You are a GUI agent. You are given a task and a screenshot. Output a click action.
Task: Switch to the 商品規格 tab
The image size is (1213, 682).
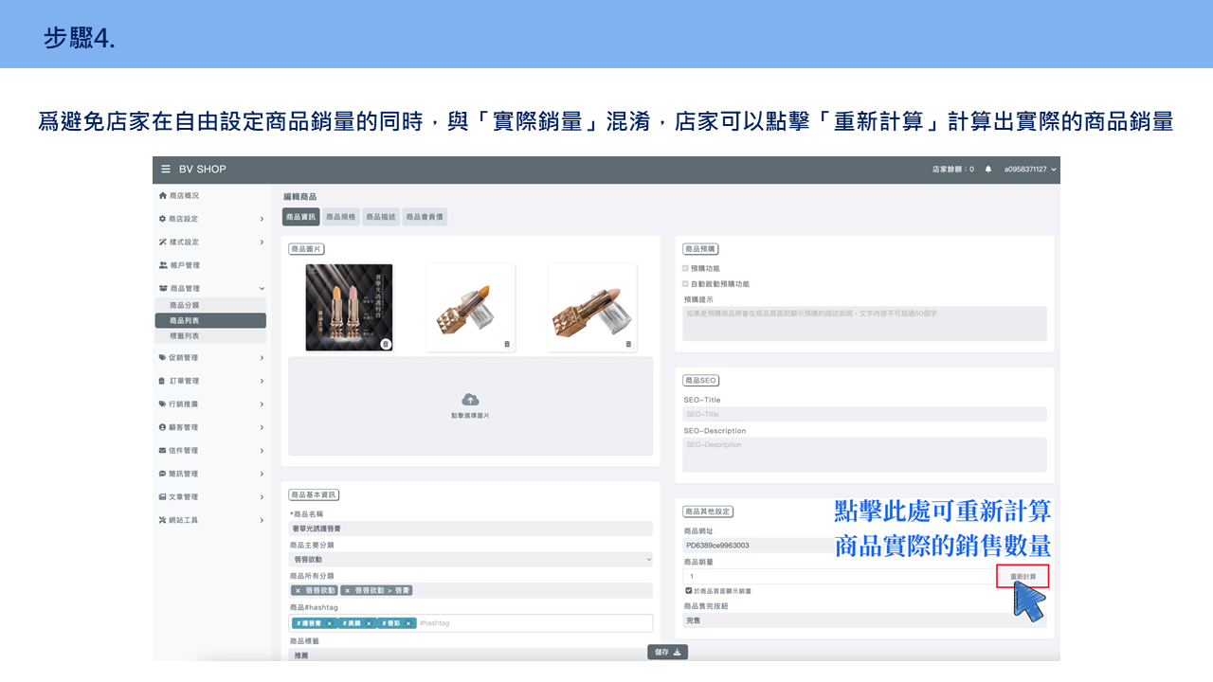[341, 217]
